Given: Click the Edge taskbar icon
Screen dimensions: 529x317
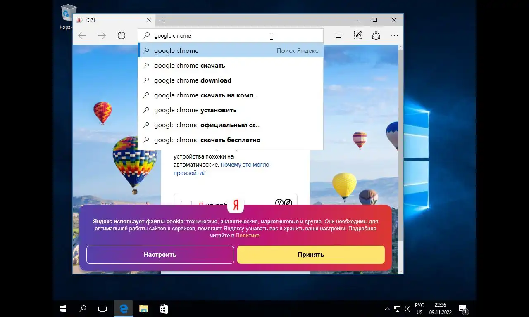Looking at the screenshot, I should [124, 309].
